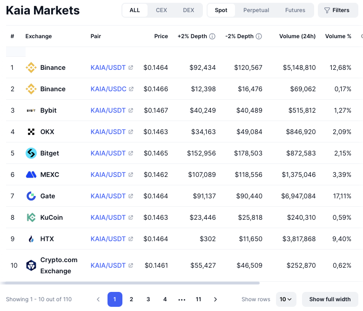The width and height of the screenshot is (363, 311).
Task: Click the Bybit exchange logo
Action: click(31, 110)
